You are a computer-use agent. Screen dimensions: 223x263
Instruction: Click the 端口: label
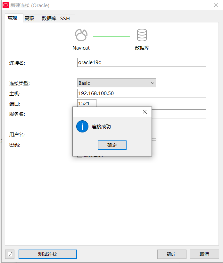[15, 104]
